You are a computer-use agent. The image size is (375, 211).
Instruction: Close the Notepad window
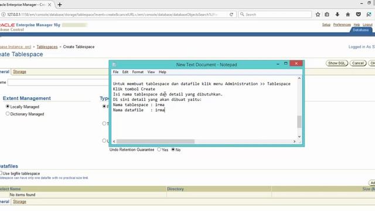296,63
